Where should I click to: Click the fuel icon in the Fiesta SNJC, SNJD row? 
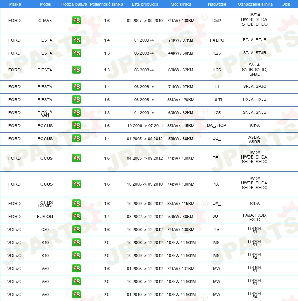[x=77, y=70]
